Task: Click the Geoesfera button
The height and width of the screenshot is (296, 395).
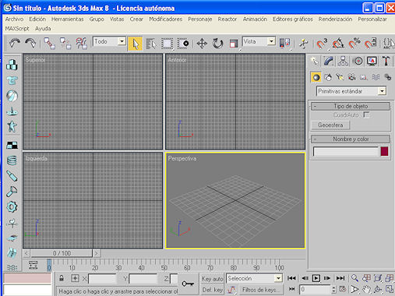Action: point(330,125)
